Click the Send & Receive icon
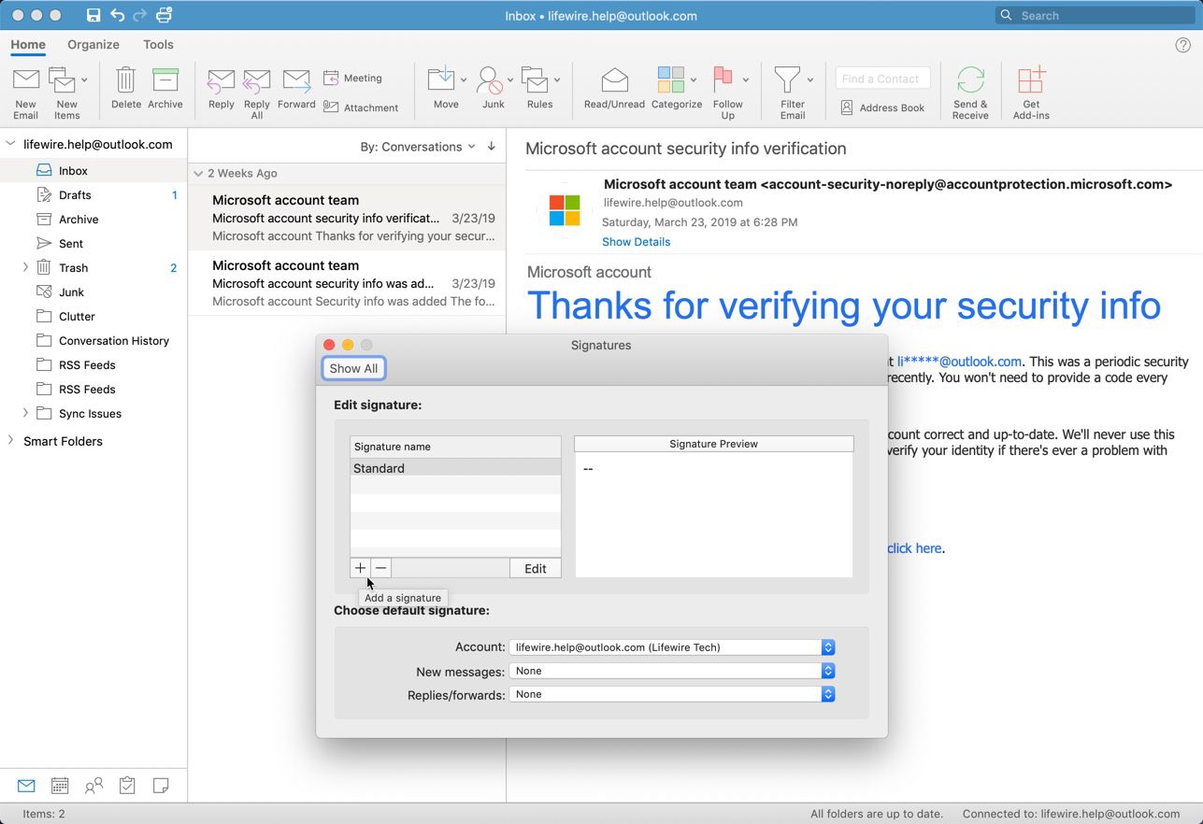The height and width of the screenshot is (824, 1203). point(970,80)
